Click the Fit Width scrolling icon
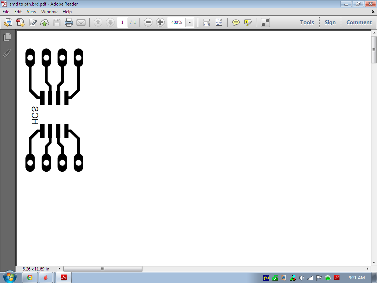This screenshot has width=377, height=283. (207, 22)
